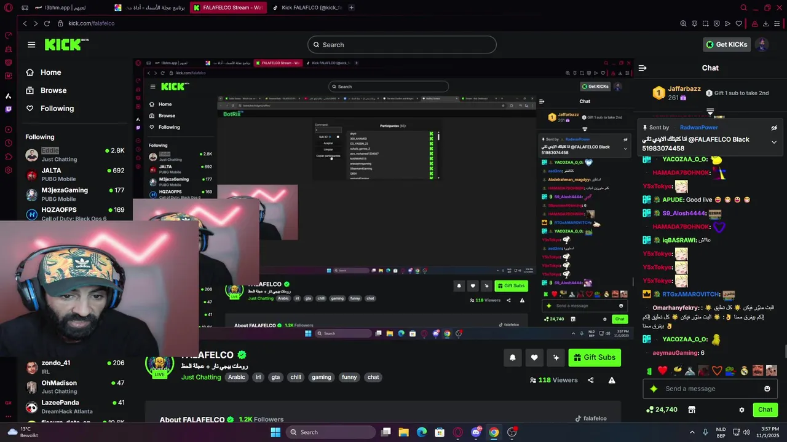Click the chat scrollbar
Screen dimensions: 787x442
[785, 351]
